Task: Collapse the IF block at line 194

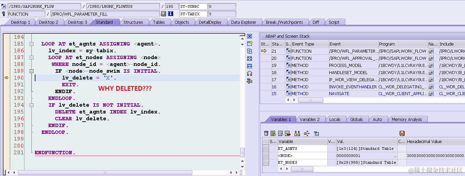Action: [31, 105]
